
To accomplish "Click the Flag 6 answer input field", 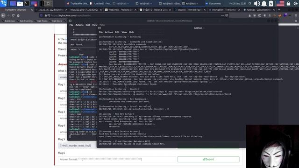I will pos(117,159).
